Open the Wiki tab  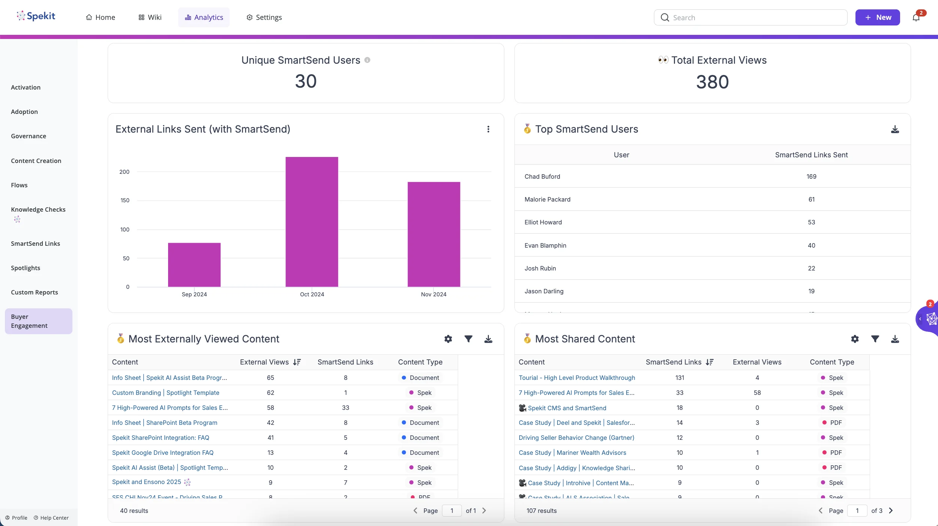coord(150,18)
